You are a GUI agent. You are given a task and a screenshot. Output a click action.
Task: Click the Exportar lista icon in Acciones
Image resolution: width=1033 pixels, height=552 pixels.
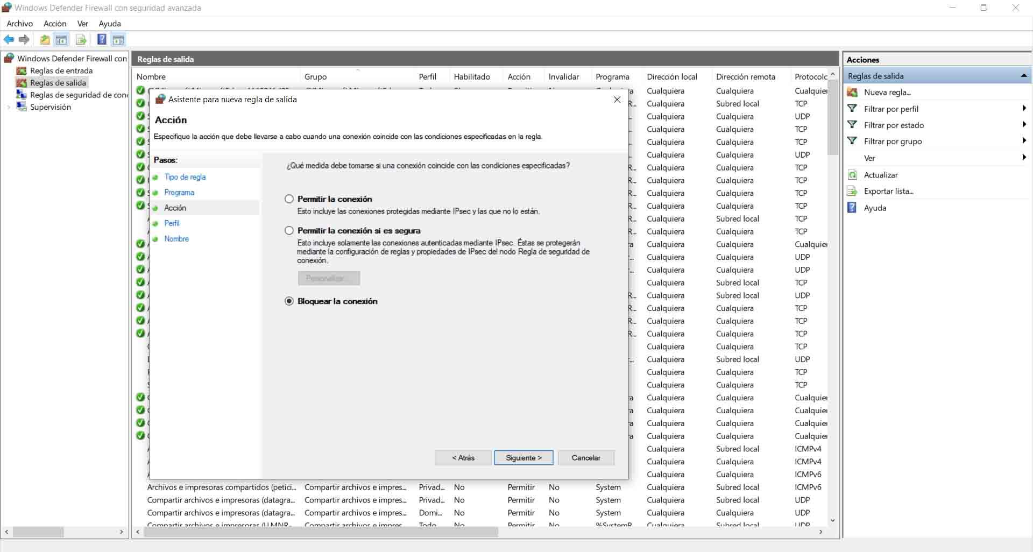(x=852, y=191)
